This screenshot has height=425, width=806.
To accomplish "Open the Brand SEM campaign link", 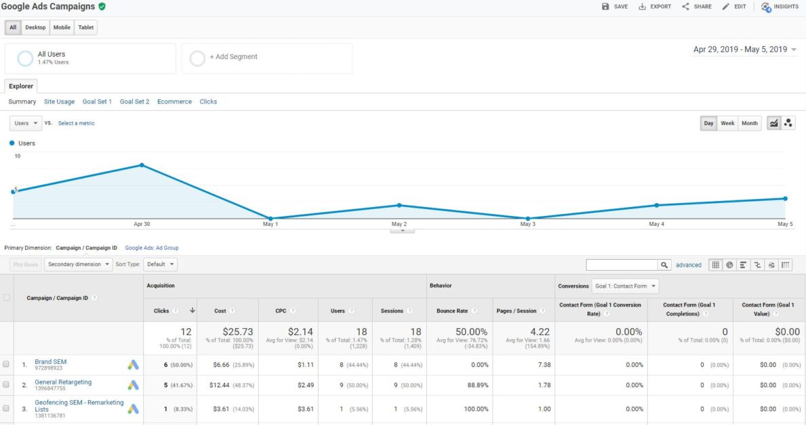I will [x=50, y=362].
